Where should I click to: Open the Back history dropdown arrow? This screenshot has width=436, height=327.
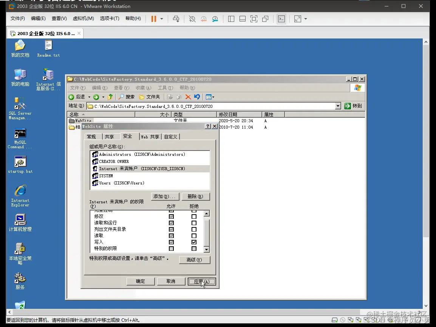(89, 97)
